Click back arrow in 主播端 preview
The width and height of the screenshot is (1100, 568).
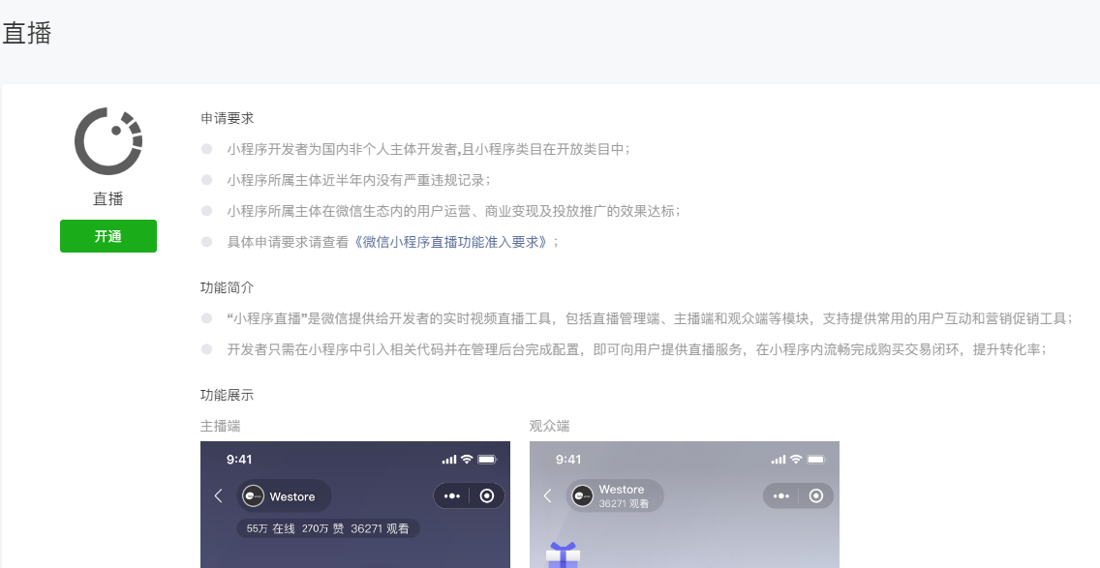(x=218, y=495)
